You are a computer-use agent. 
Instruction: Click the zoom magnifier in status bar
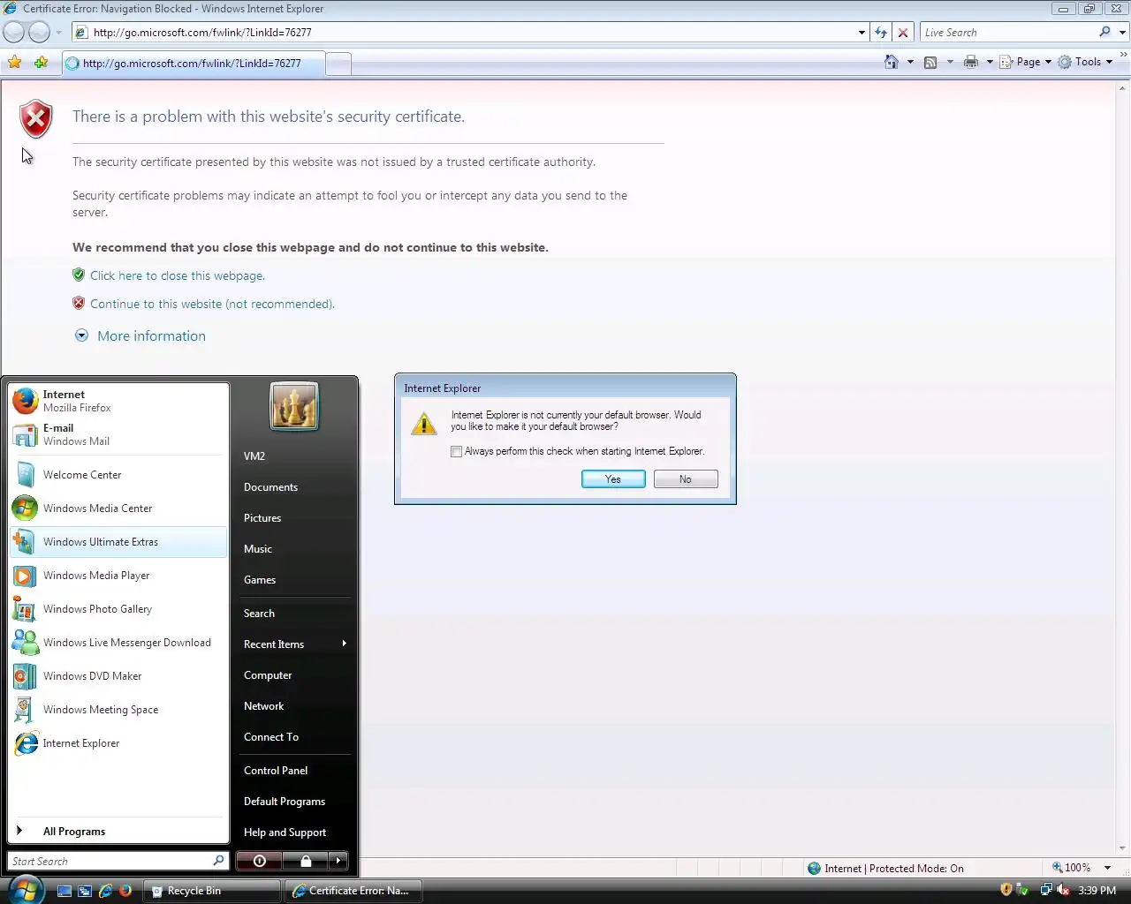pyautogui.click(x=1057, y=868)
